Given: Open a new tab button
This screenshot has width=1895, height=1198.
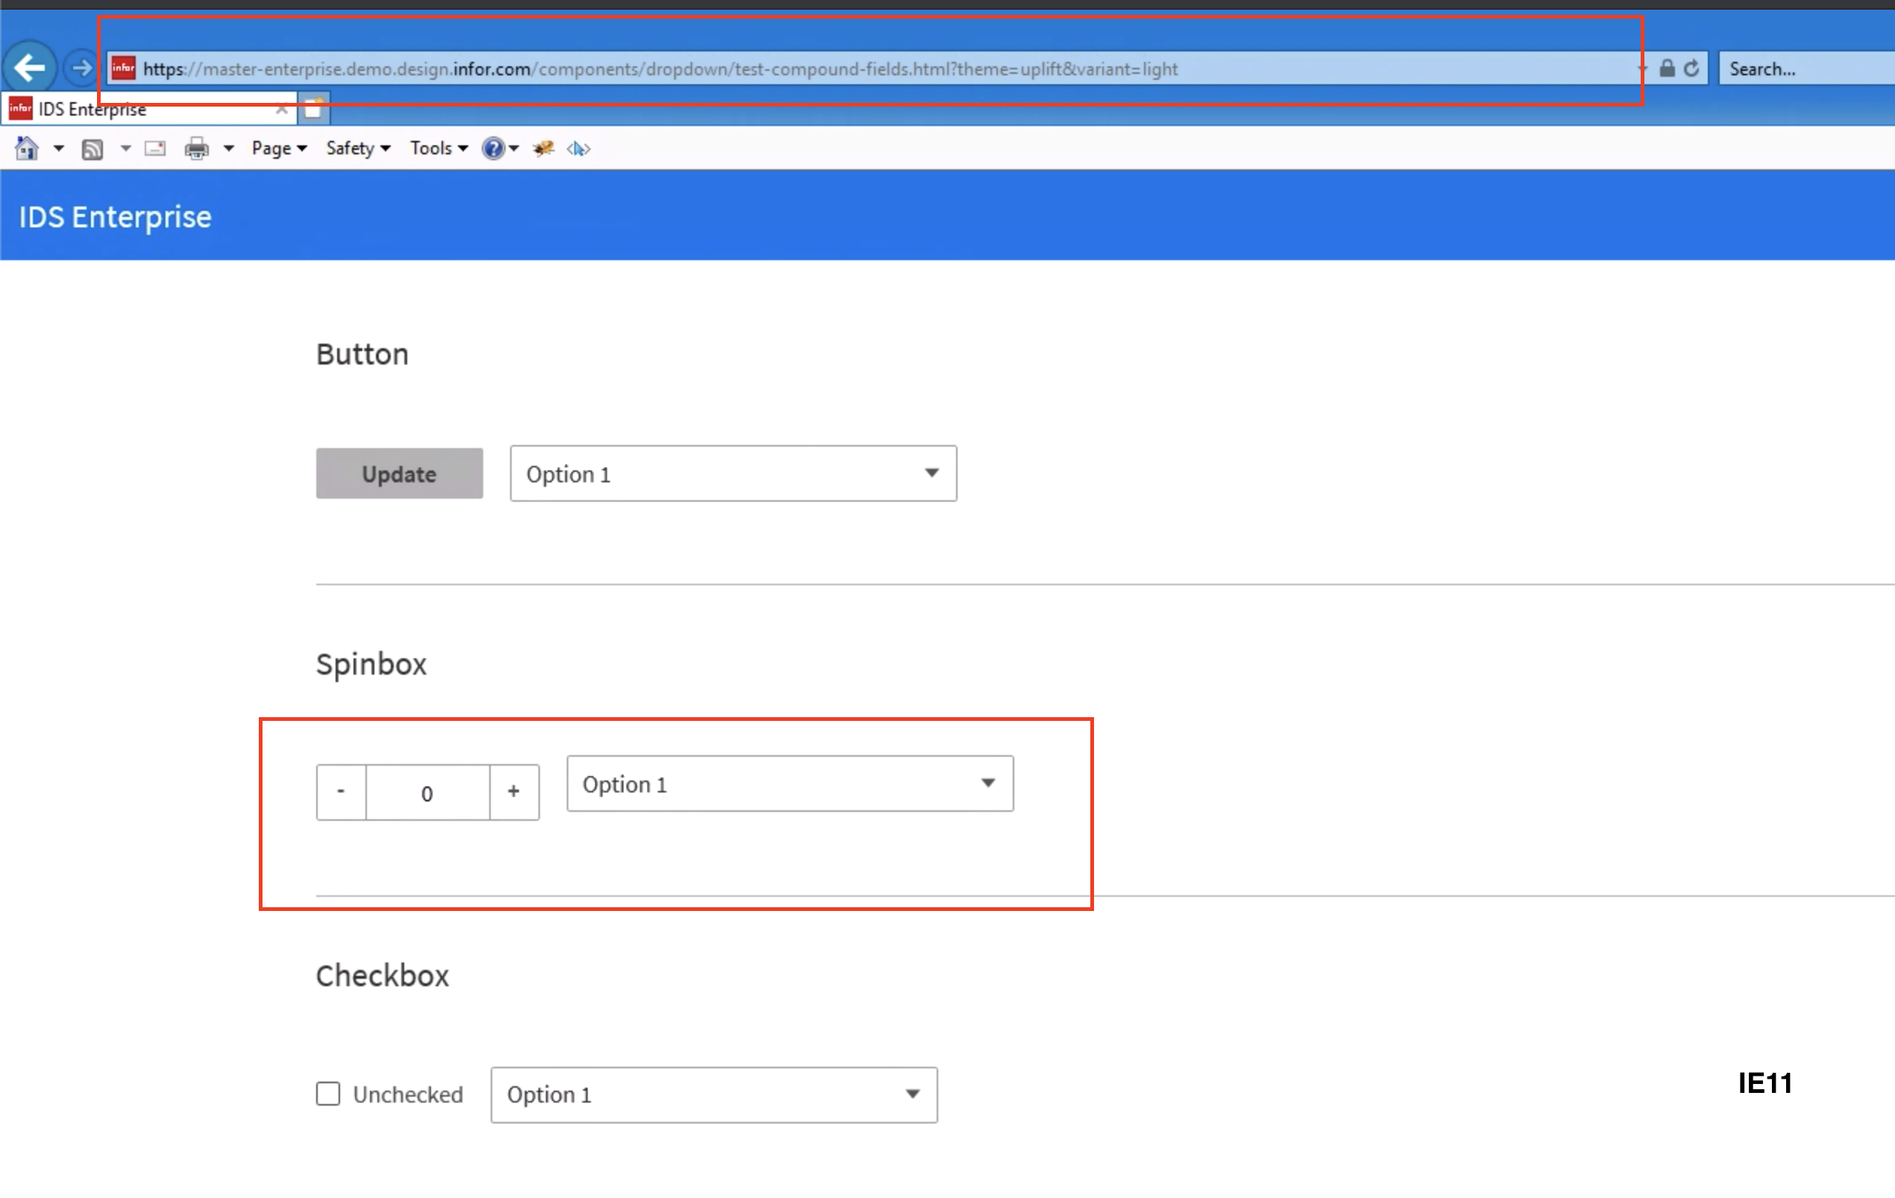Looking at the screenshot, I should point(313,109).
